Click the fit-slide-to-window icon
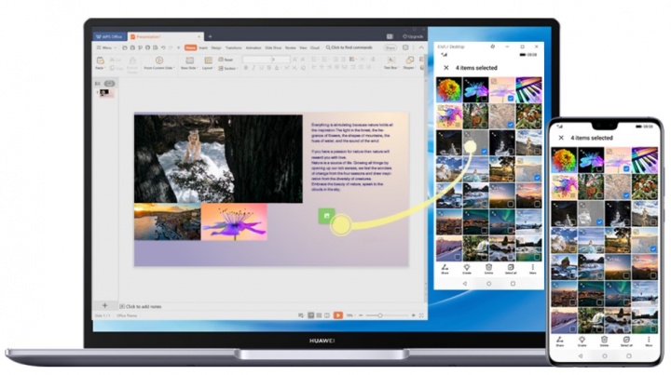 (421, 315)
